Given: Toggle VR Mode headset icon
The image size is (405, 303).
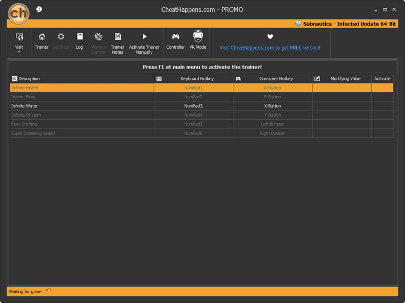Looking at the screenshot, I should tap(198, 36).
